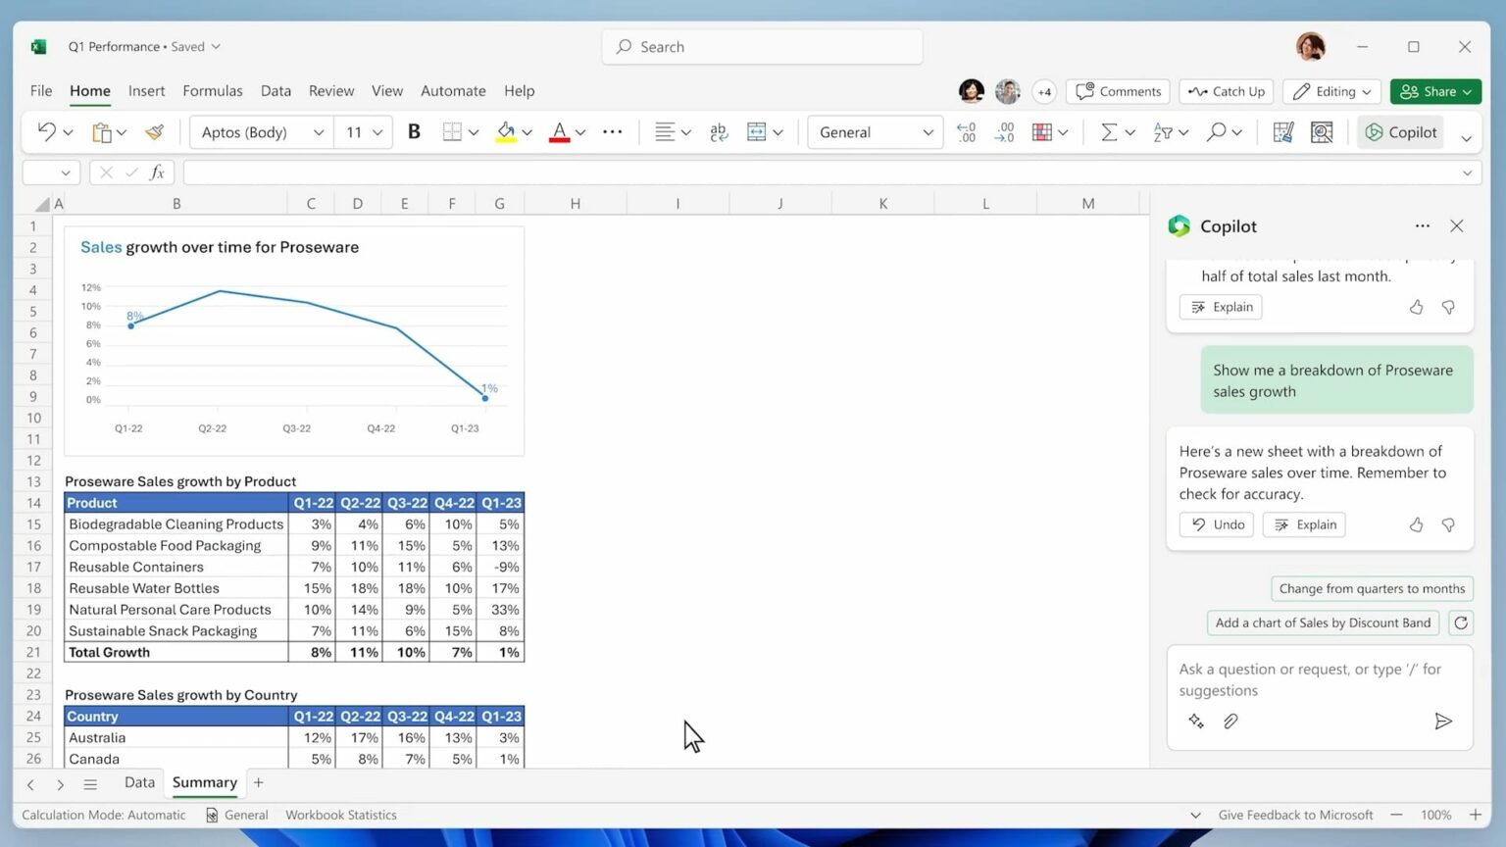The image size is (1506, 847).
Task: Click the yellow fill color swatch
Action: point(506,132)
